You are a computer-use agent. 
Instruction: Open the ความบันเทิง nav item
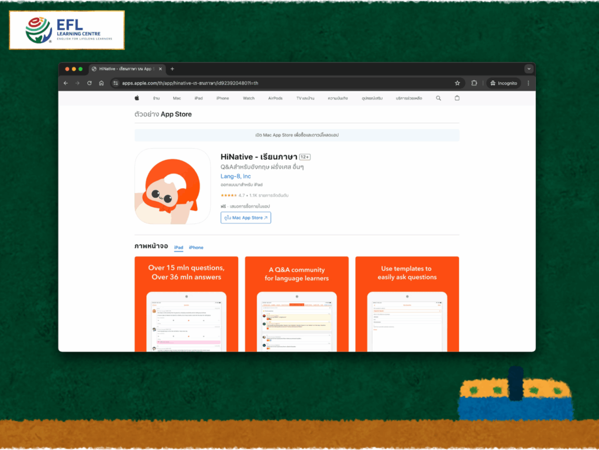(338, 98)
